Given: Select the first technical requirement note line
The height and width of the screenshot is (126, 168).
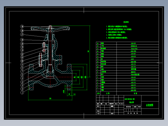Looking at the screenshot, I should (x=117, y=26).
